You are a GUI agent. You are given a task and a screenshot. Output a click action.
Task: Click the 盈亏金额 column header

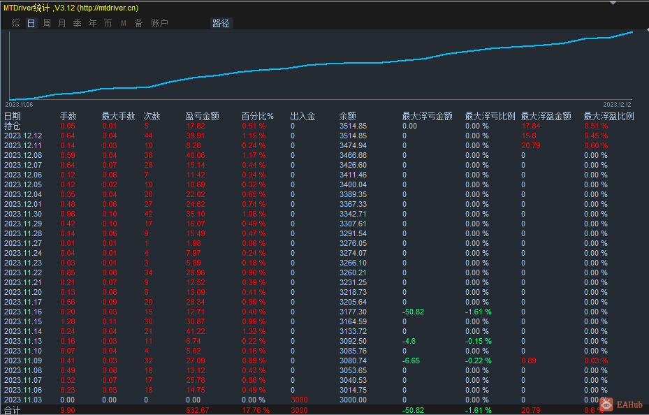pos(202,116)
